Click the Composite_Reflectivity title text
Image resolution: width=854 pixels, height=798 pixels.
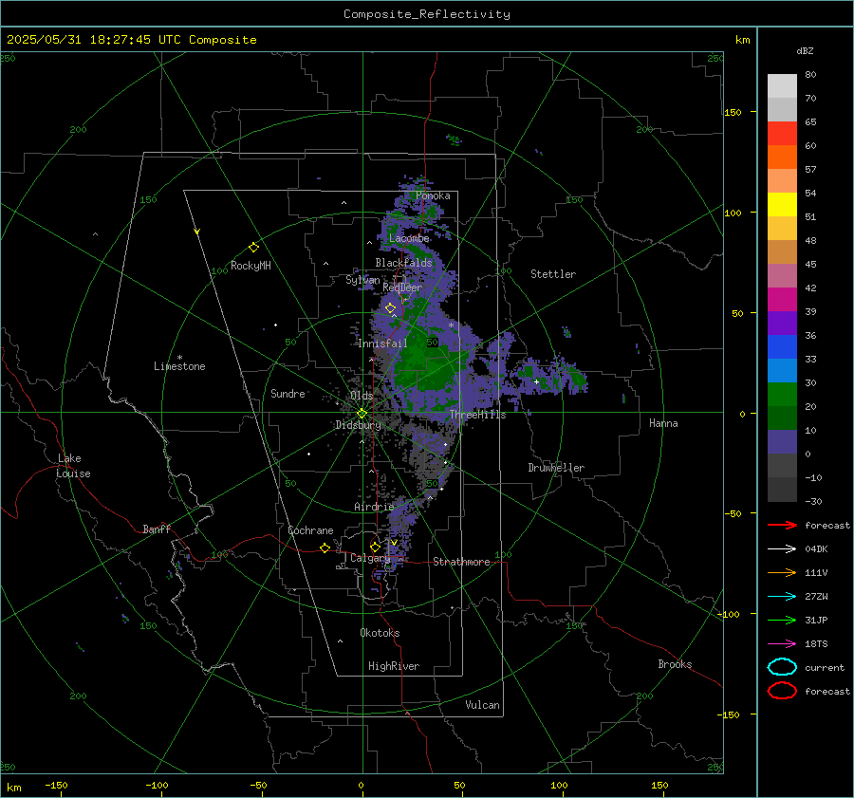click(427, 14)
